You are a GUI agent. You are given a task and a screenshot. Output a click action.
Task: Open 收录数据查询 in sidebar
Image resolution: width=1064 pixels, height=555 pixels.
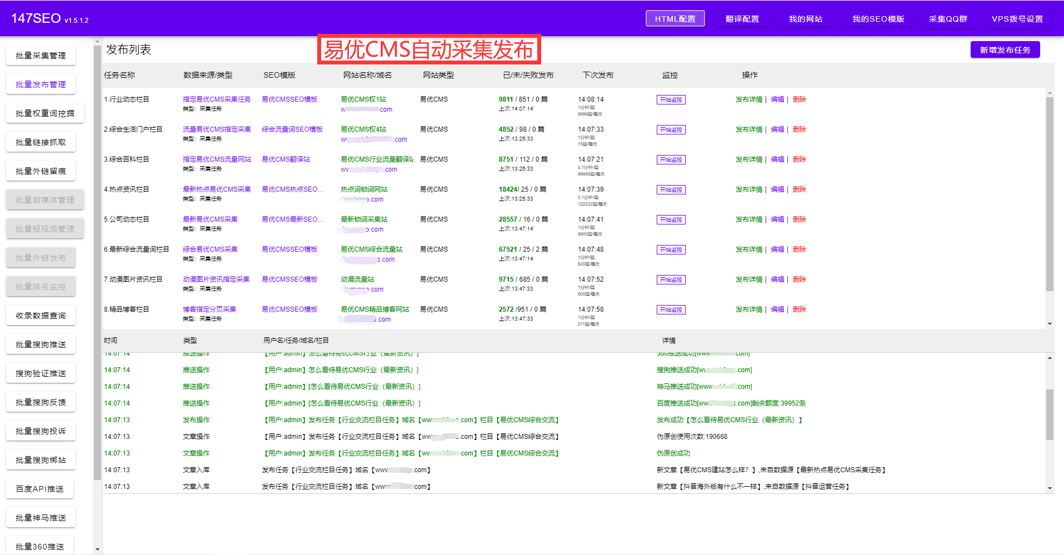(x=41, y=316)
